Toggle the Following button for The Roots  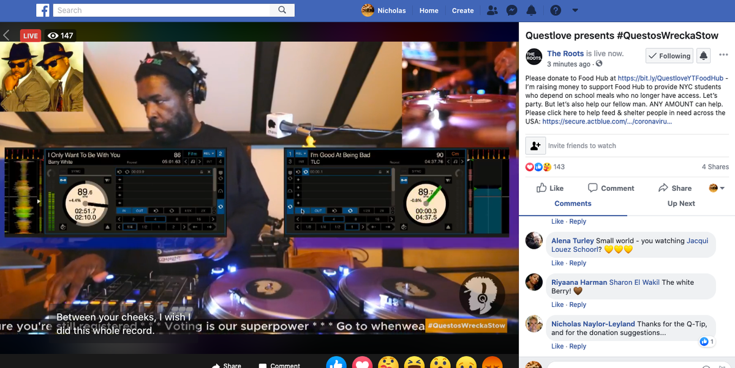[x=669, y=56]
